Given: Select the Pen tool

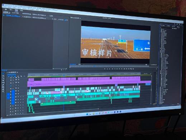Looking at the screenshot, I should (x=3, y=85).
